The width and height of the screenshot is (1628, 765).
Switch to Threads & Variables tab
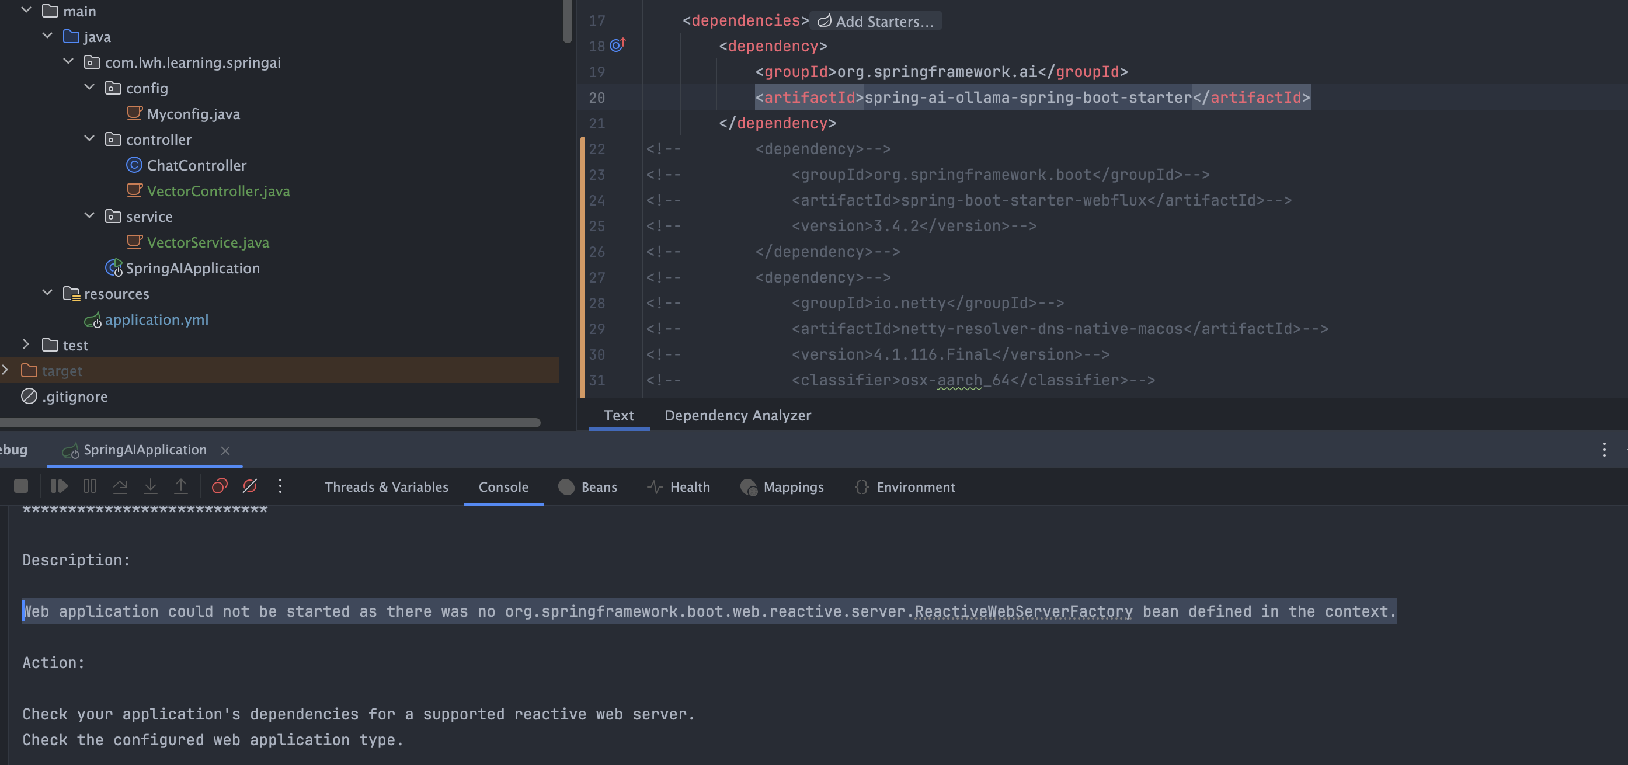point(386,487)
